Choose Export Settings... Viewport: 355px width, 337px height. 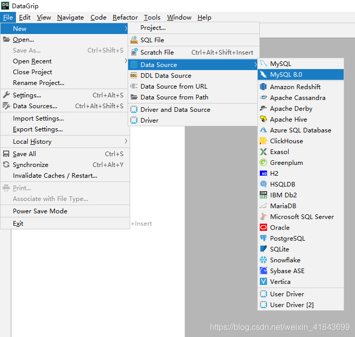[x=65, y=129]
